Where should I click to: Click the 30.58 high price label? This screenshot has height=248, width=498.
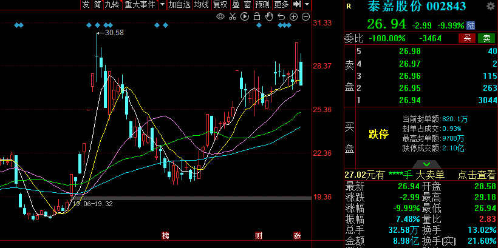[114, 32]
